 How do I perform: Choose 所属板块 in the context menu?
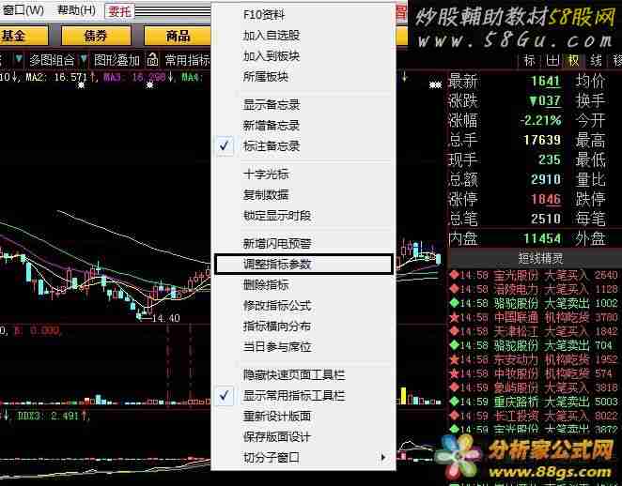pos(303,77)
